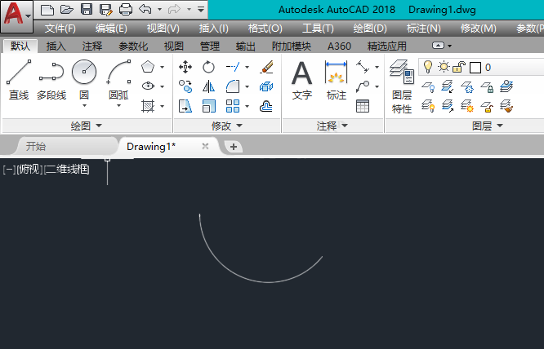Expand the 圆弧 arc options arrow
The image size is (544, 349).
pos(118,106)
